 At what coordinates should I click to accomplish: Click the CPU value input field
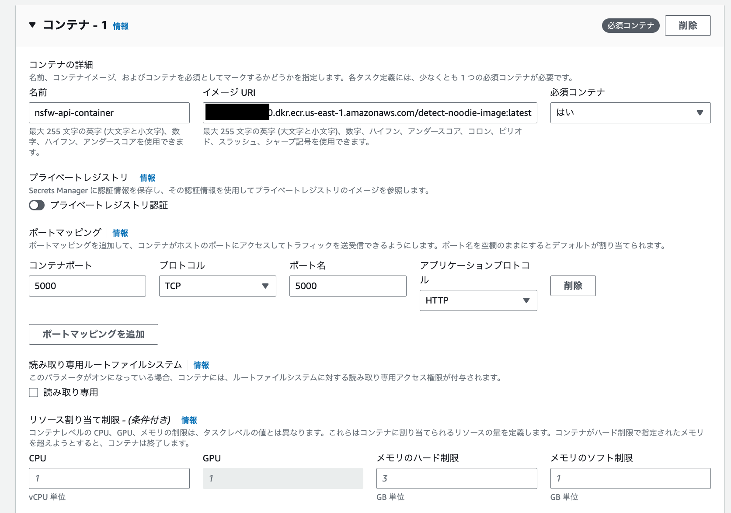(x=109, y=478)
